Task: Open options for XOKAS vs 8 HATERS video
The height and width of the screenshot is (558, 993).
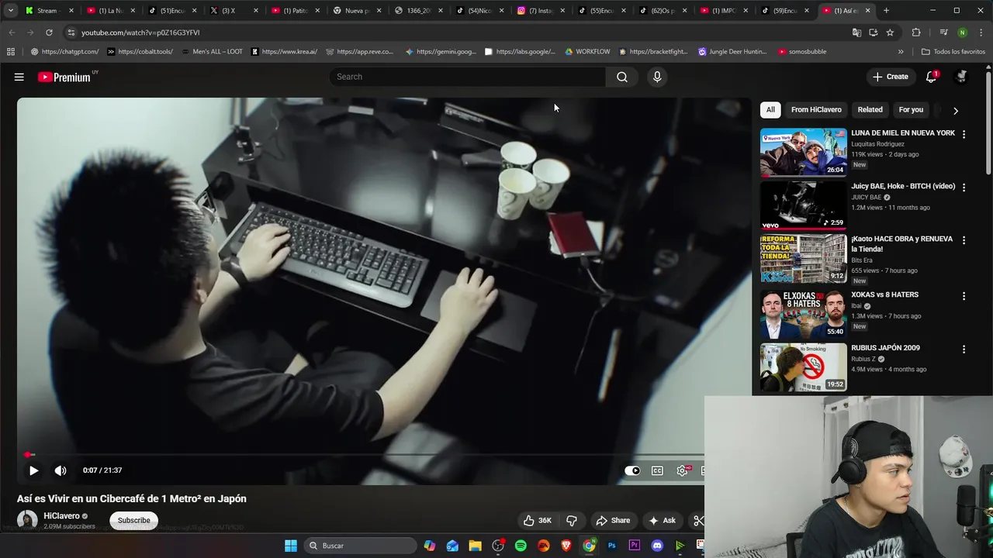Action: pos(964,296)
